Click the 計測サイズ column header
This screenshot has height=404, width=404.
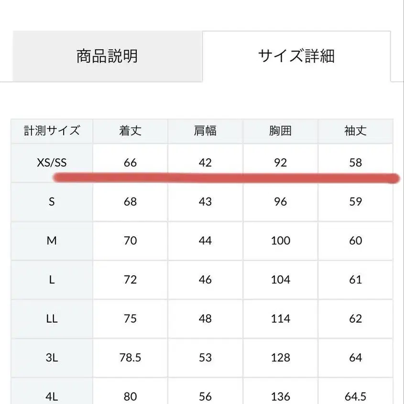click(52, 131)
